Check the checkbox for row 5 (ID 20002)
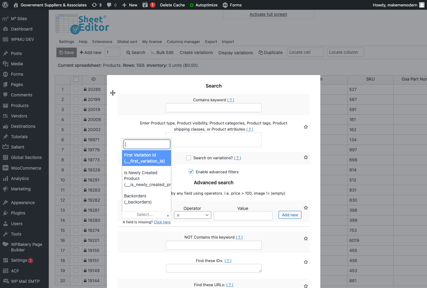427x288 pixels. click(x=76, y=129)
